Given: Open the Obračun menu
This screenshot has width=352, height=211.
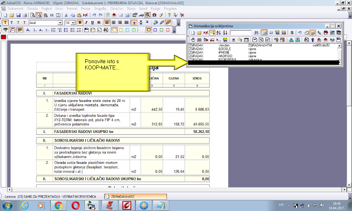Looking at the screenshot, I should (x=117, y=9).
